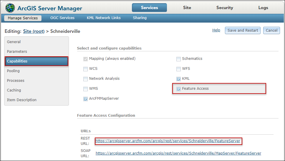This screenshot has width=285, height=161.
Task: Open the REST URL FeatureServer link
Action: [x=168, y=141]
